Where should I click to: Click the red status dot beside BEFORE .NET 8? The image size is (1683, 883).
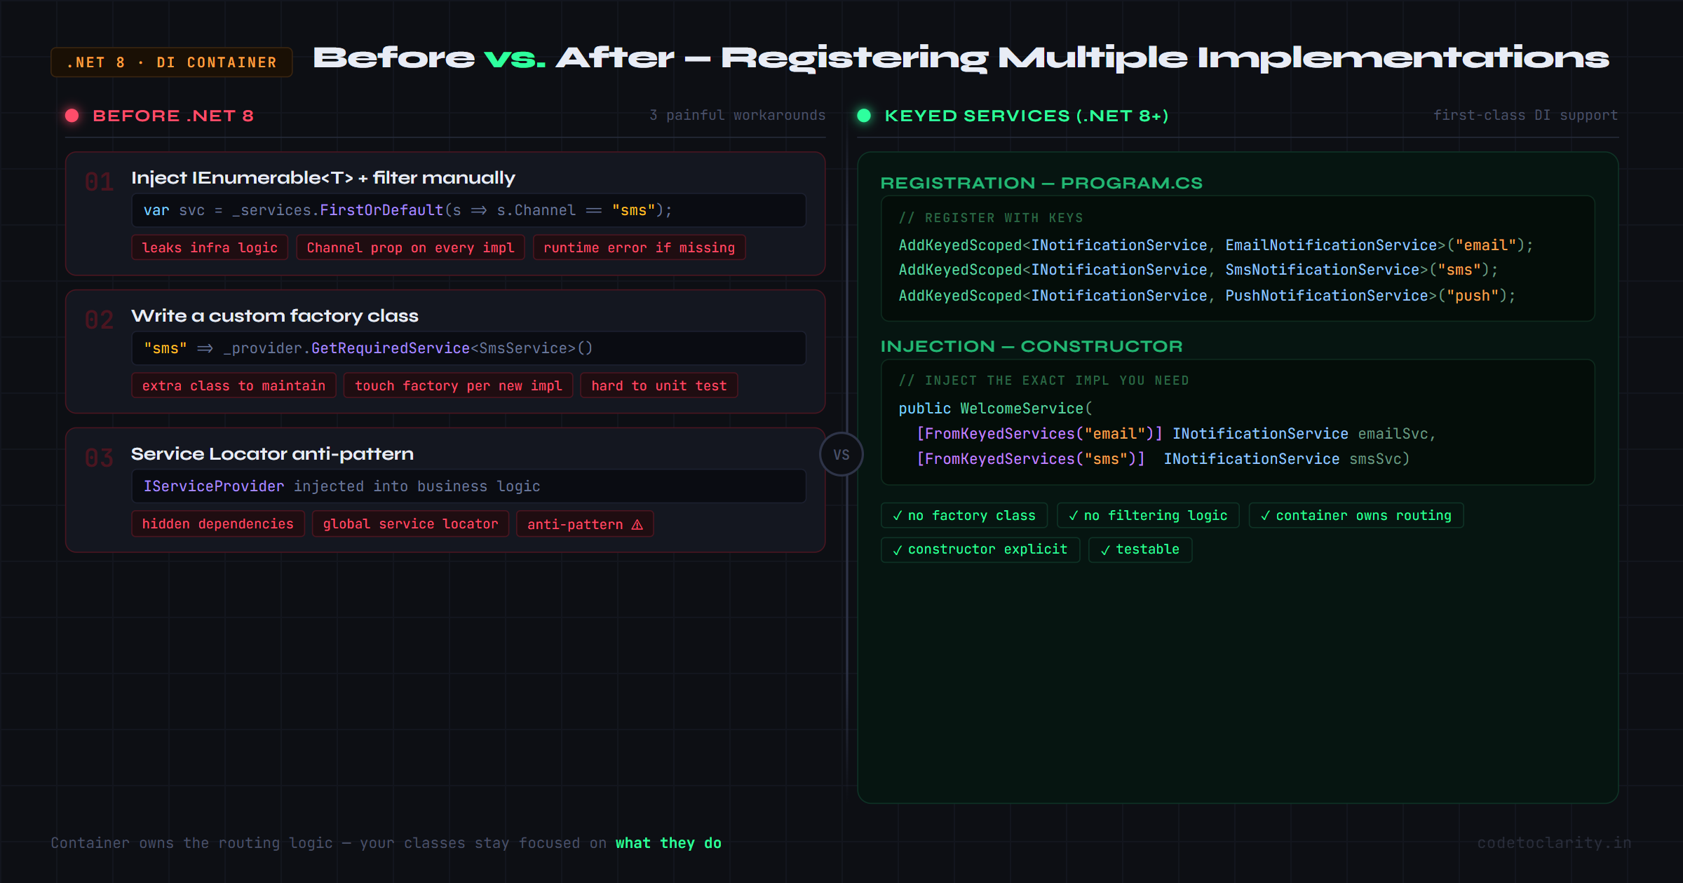click(x=72, y=116)
